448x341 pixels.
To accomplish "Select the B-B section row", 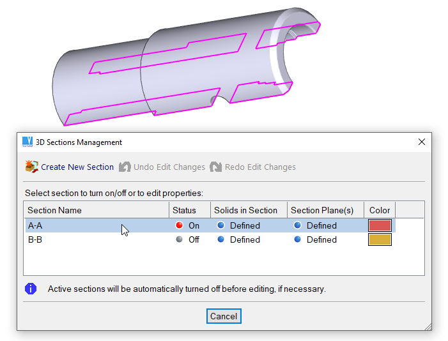I will click(x=96, y=239).
